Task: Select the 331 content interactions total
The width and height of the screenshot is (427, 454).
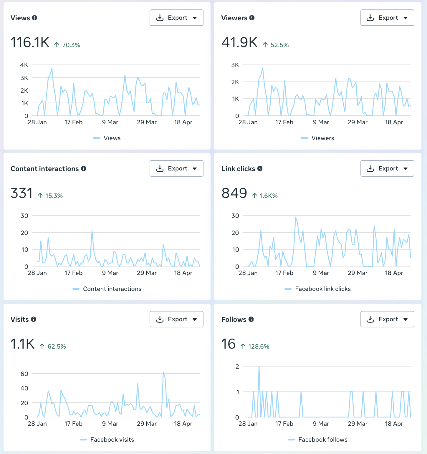Action: click(x=21, y=193)
